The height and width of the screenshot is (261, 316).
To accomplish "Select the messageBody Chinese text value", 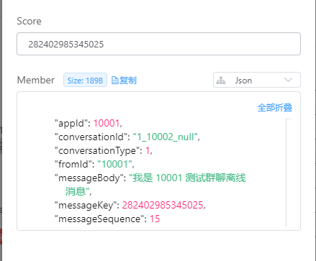I will click(x=155, y=185).
